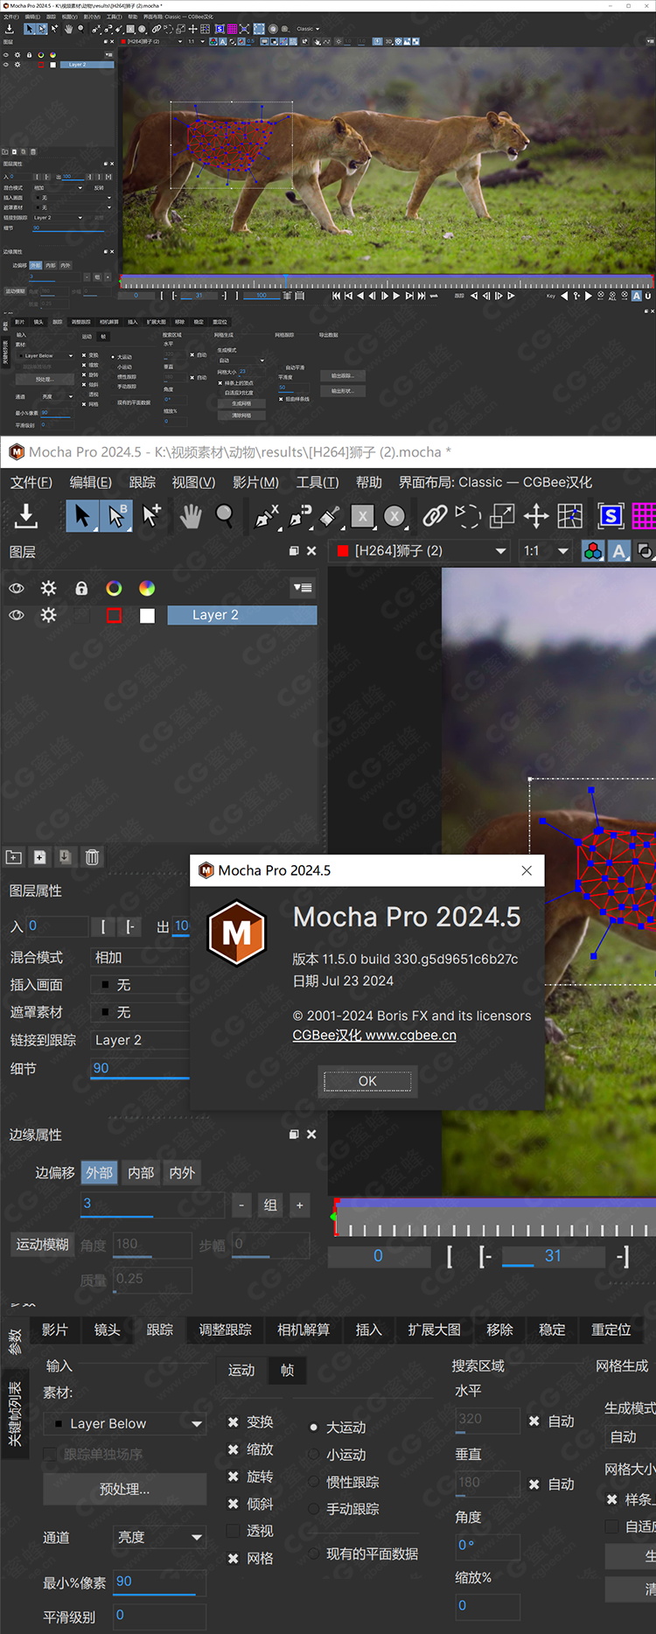Viewport: 656px width, 1634px height.
Task: Select the 手动跟踪 radio option
Action: coord(313,1509)
